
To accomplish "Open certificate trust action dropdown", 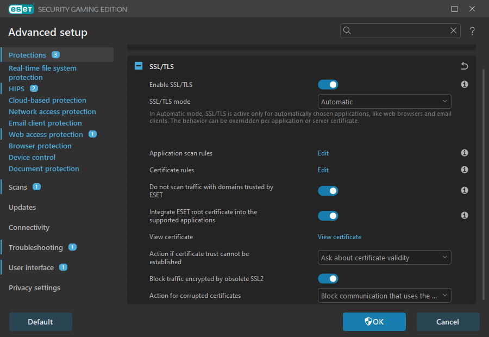I will (384, 258).
